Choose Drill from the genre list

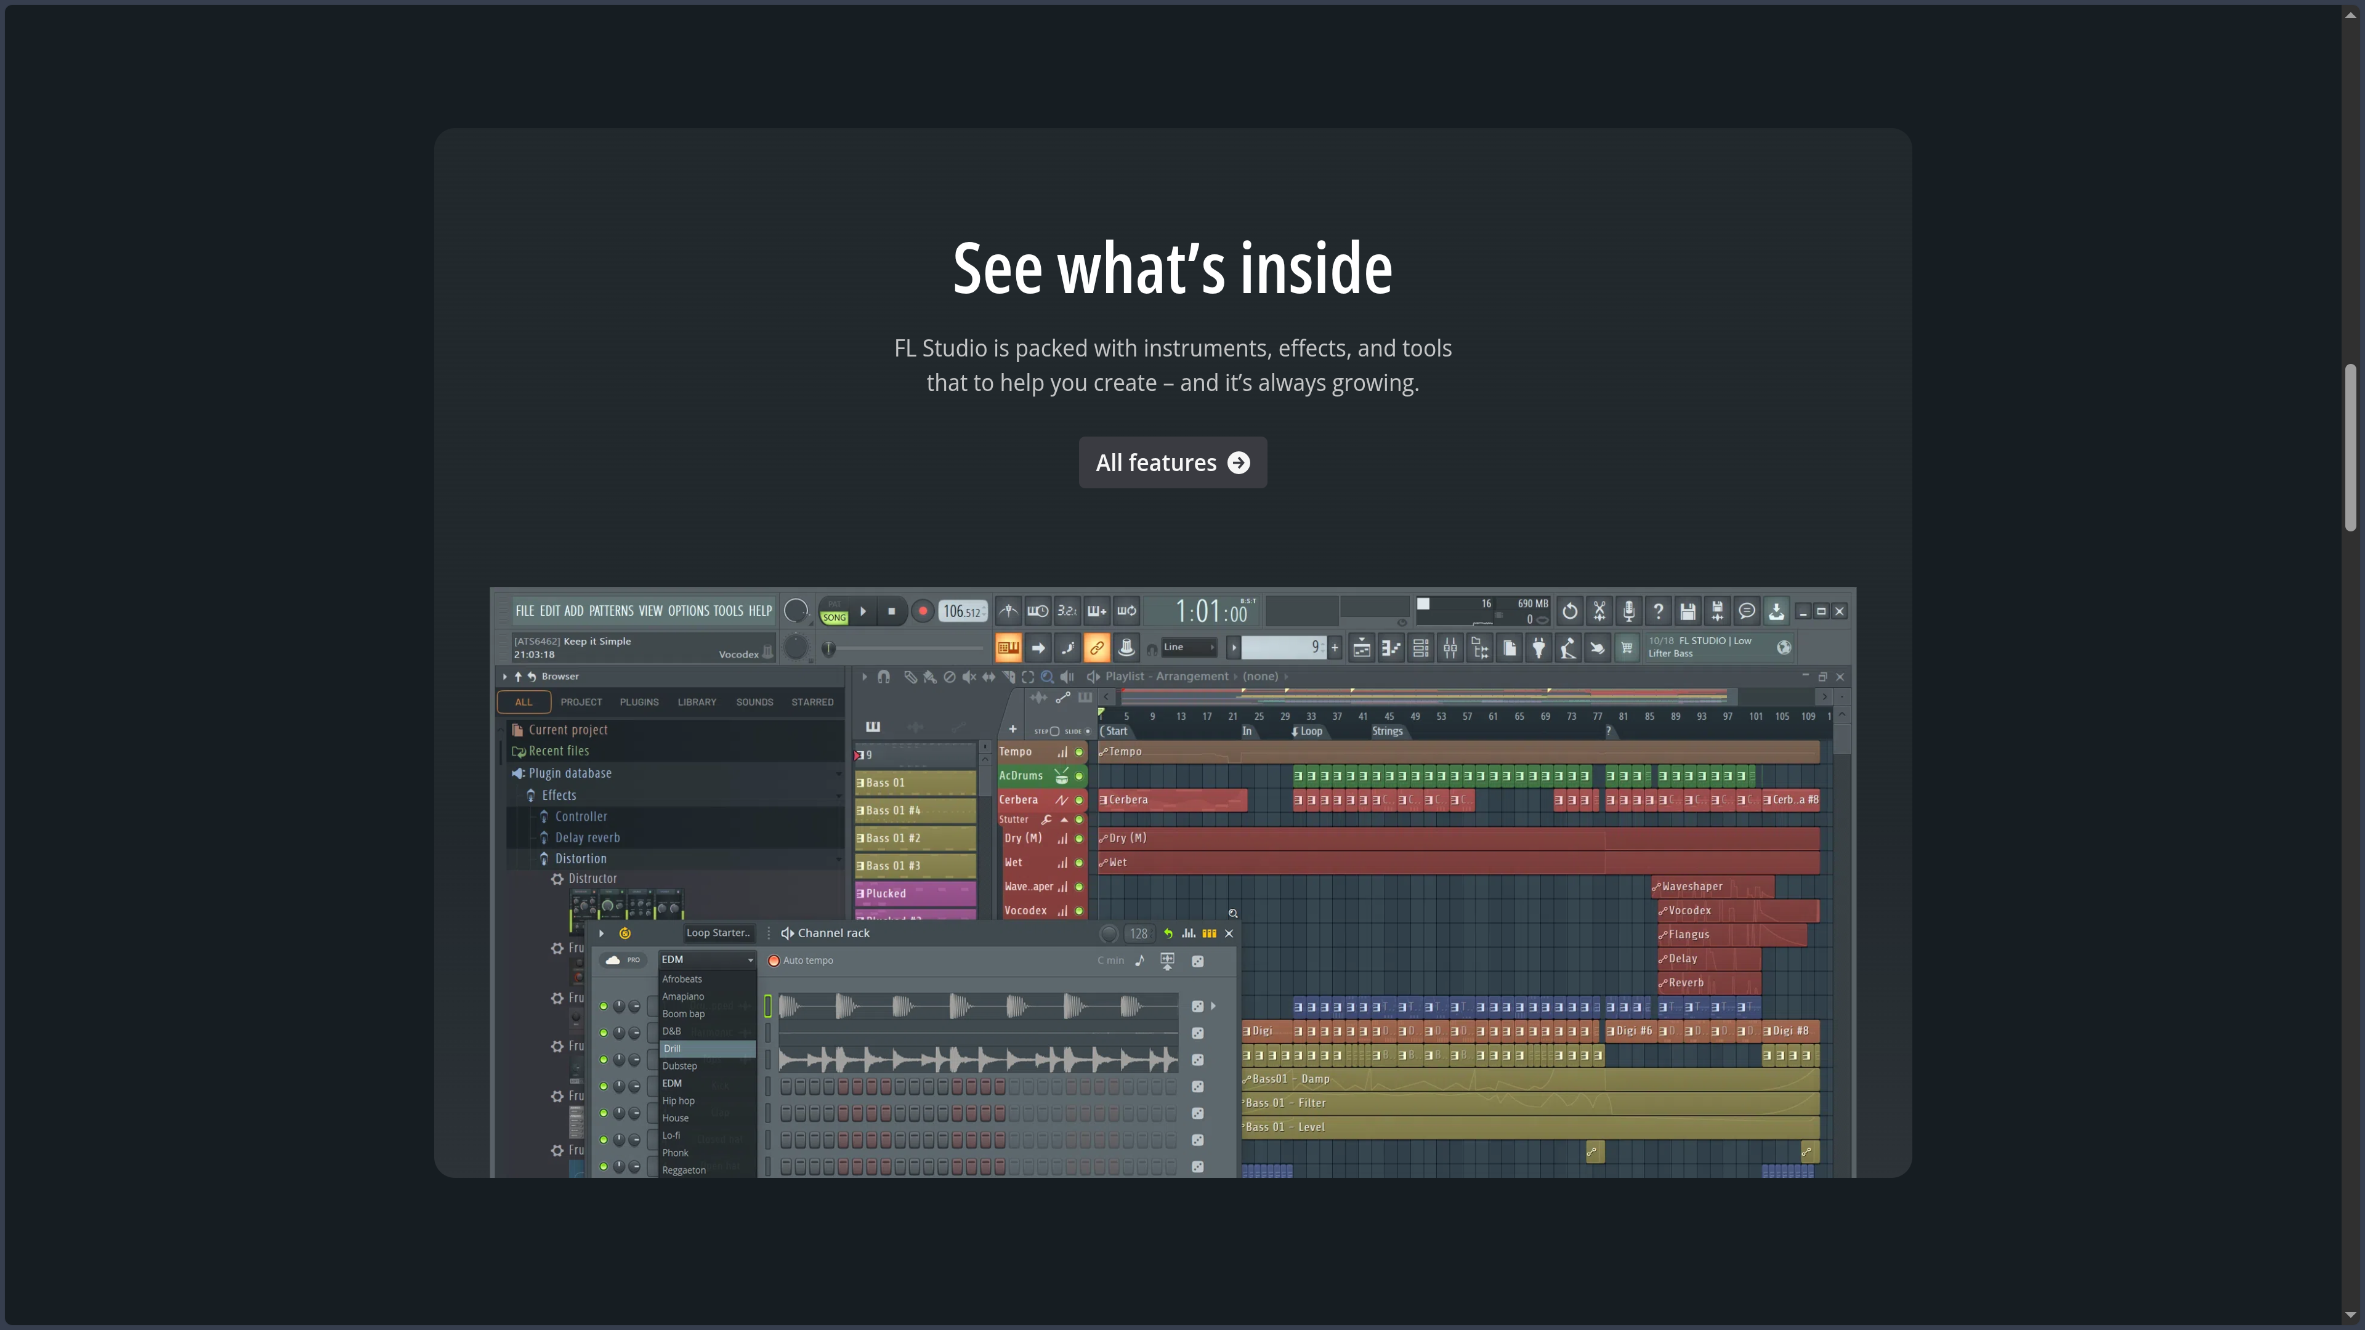pyautogui.click(x=707, y=1049)
